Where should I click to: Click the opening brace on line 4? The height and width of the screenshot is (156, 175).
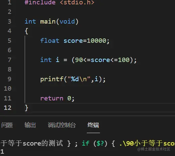pos(27,31)
